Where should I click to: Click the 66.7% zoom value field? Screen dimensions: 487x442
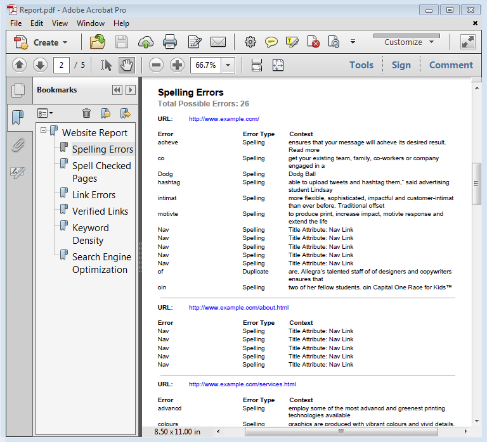tap(205, 65)
